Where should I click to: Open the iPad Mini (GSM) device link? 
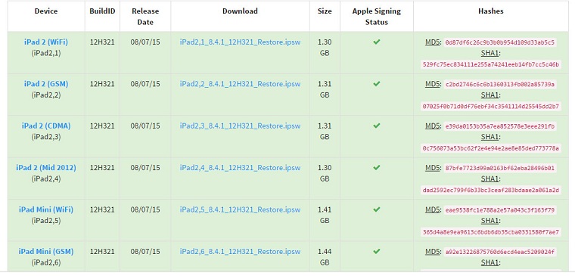click(x=46, y=252)
